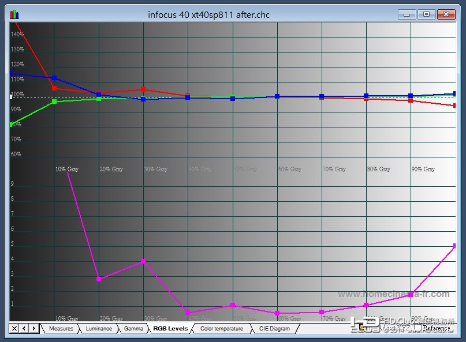Click the magenta delta point at 20% Gray
This screenshot has width=466, height=342.
[99, 279]
